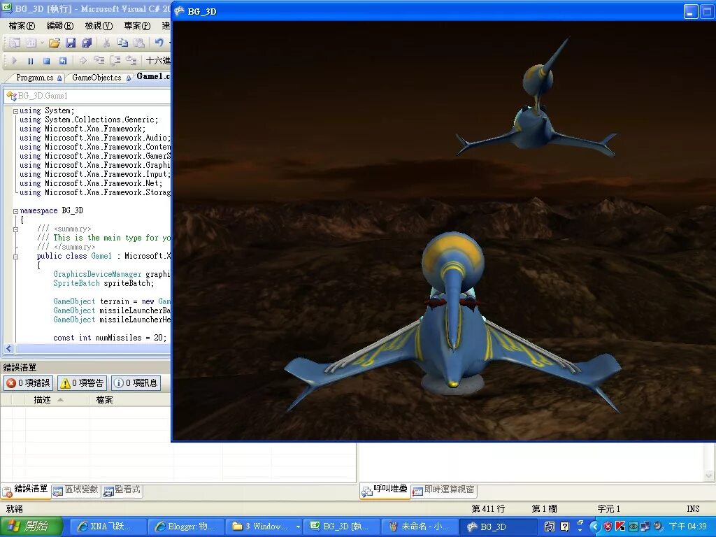Viewport: 716px width, 537px height.
Task: Switch to the 呼叫堆疊 call stack tab
Action: [385, 490]
